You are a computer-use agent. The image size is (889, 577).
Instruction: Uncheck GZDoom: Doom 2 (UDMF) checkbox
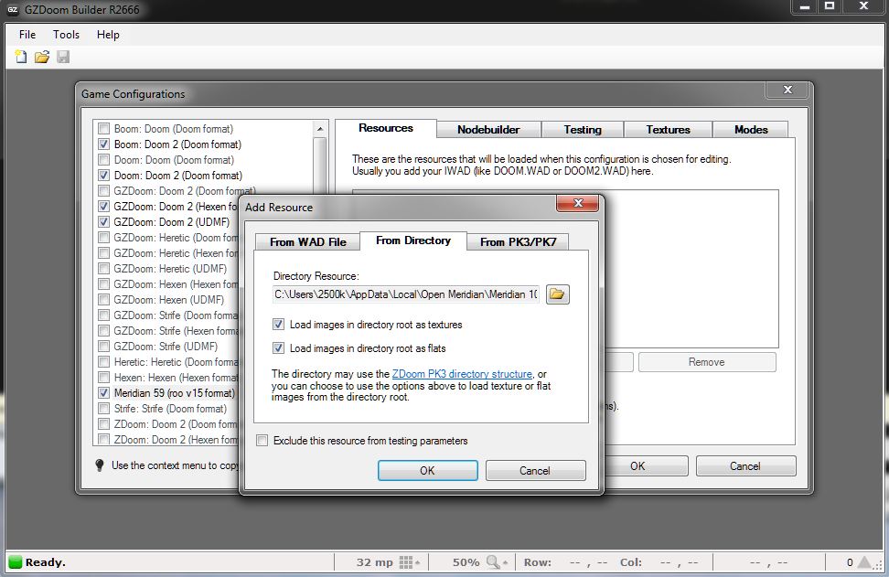click(x=103, y=221)
